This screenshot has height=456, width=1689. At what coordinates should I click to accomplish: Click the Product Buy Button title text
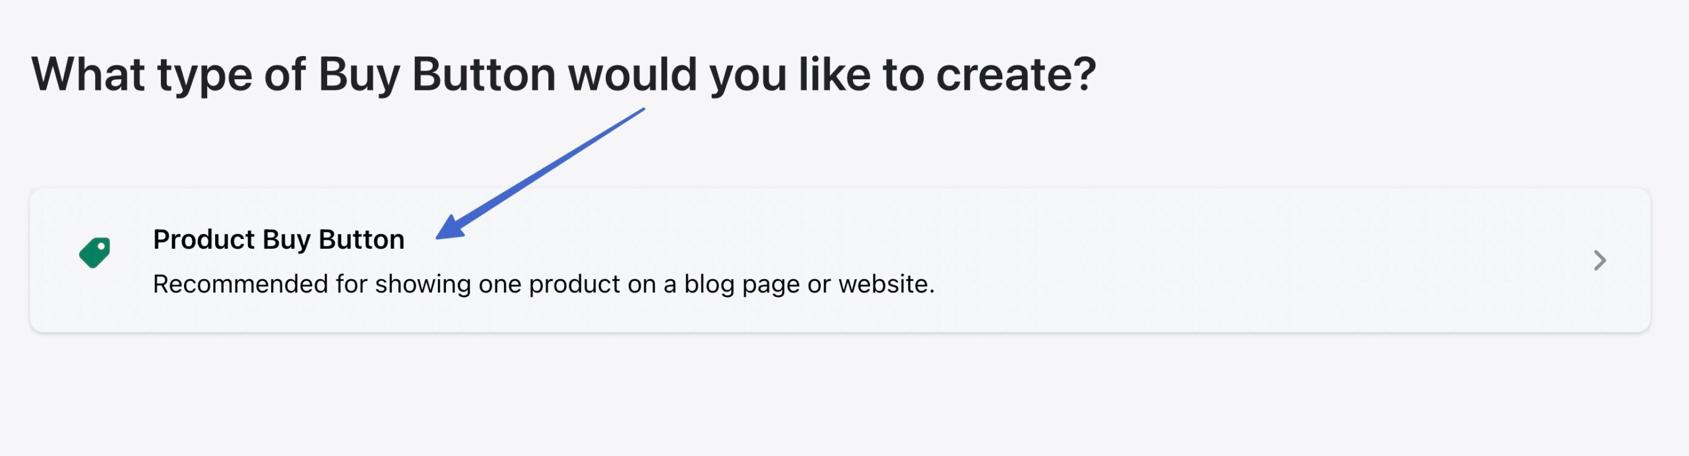[x=280, y=240]
